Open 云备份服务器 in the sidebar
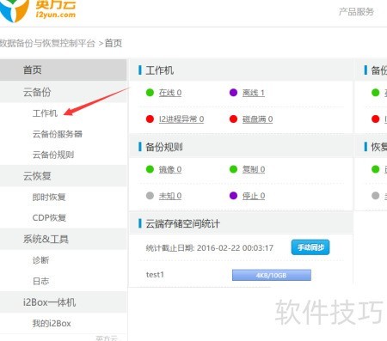Image resolution: width=387 pixels, height=341 pixels. click(x=58, y=134)
